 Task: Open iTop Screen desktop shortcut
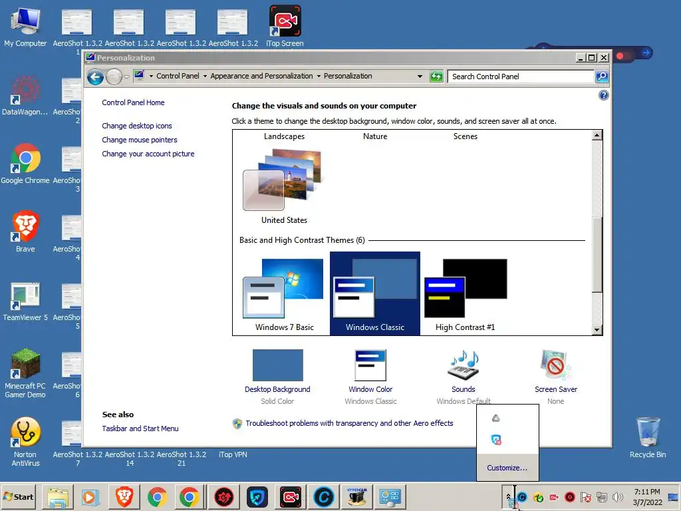click(285, 26)
